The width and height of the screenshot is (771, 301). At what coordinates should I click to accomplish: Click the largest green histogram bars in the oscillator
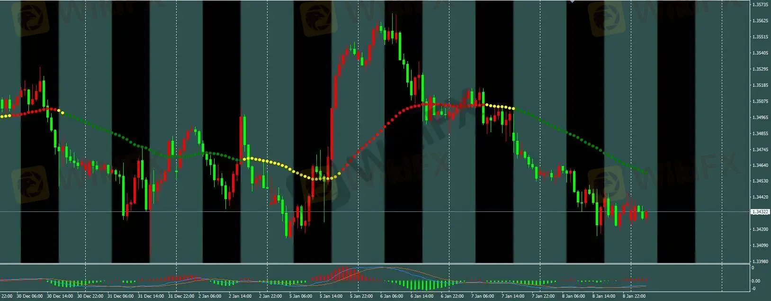(419, 284)
